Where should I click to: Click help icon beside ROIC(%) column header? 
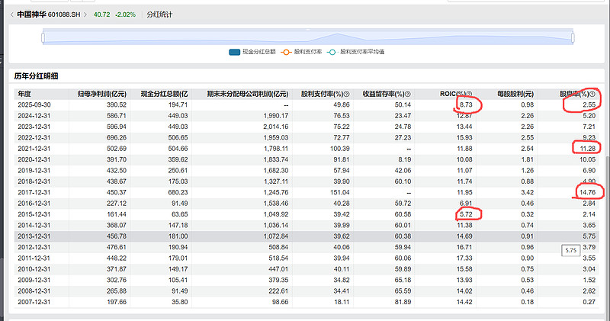(467, 94)
